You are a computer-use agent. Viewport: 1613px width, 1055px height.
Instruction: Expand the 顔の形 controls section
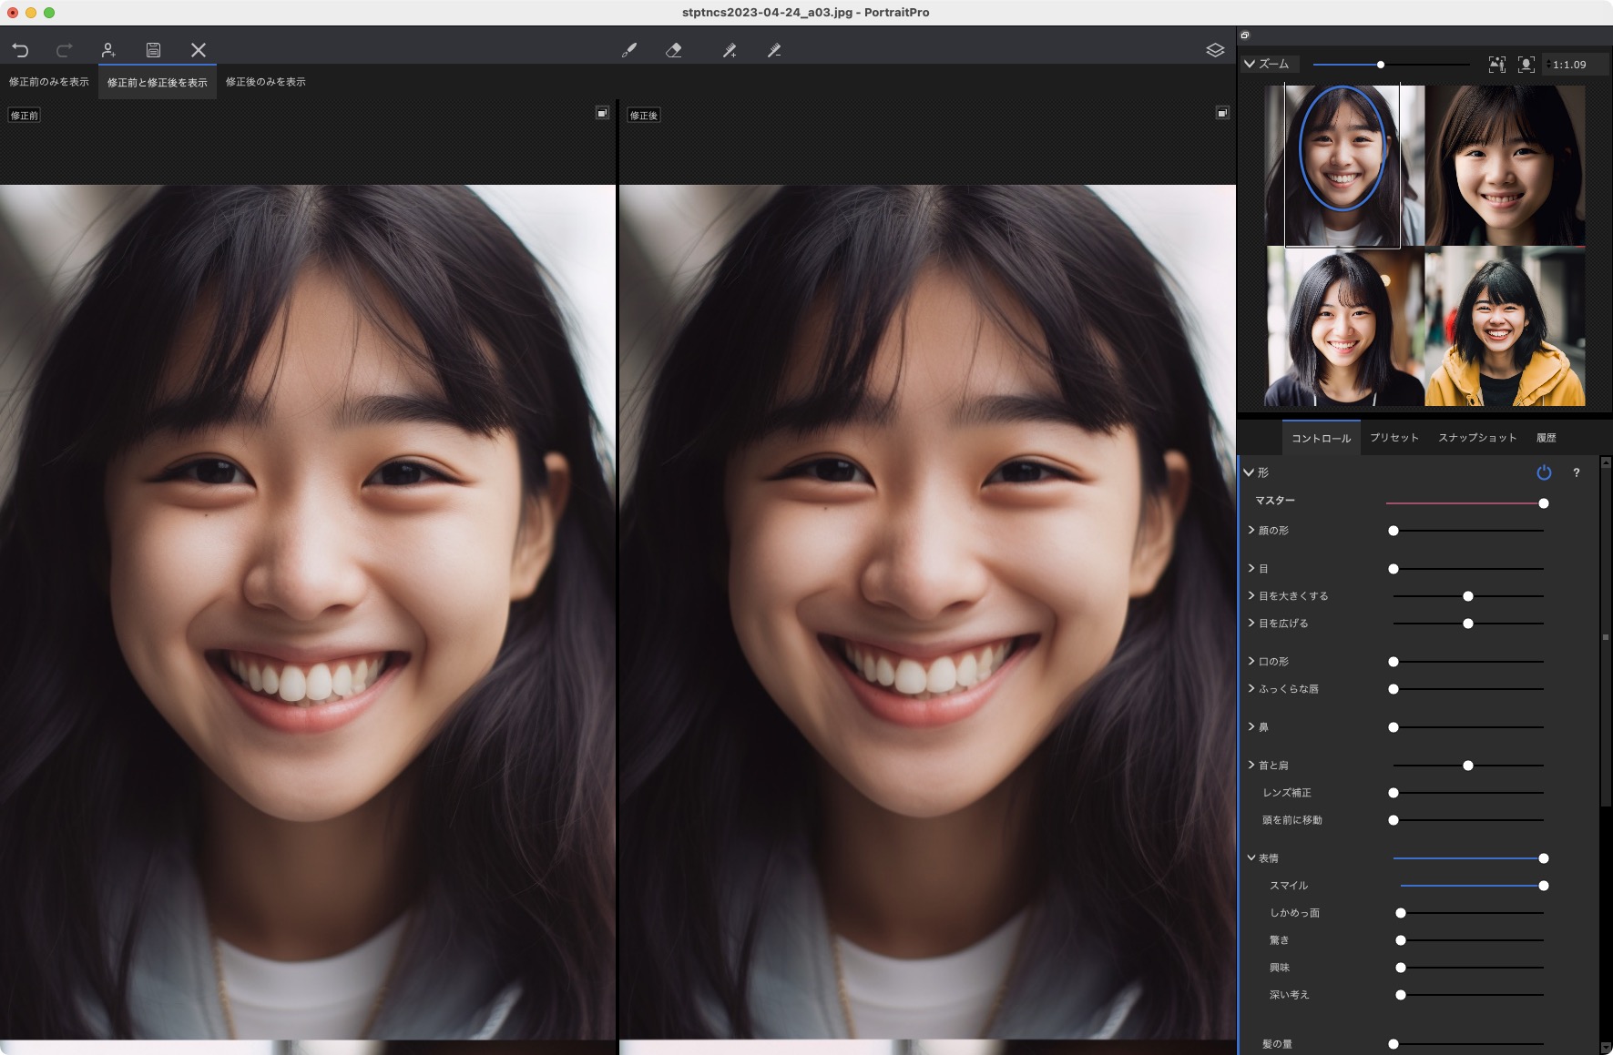(1251, 531)
